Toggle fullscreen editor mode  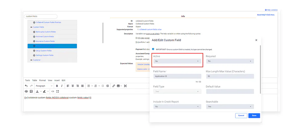(57, 91)
